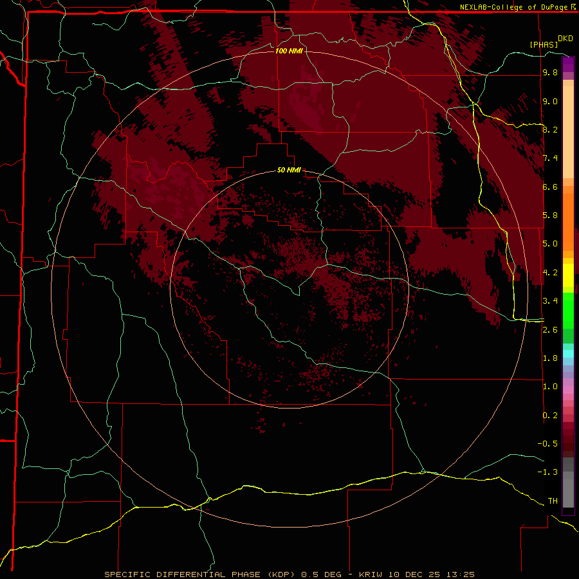Select the 9.8 scale value

click(x=550, y=72)
